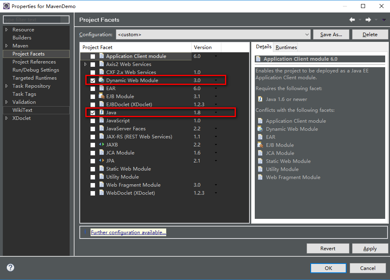390x280 pixels.
Task: Open JAXB version 2.2 dropdown
Action: tap(216, 144)
